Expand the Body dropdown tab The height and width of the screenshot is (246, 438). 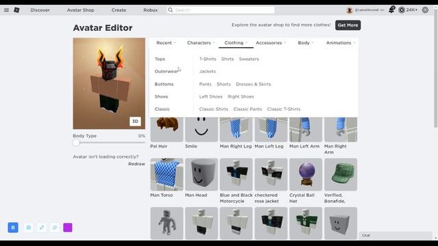coord(306,43)
